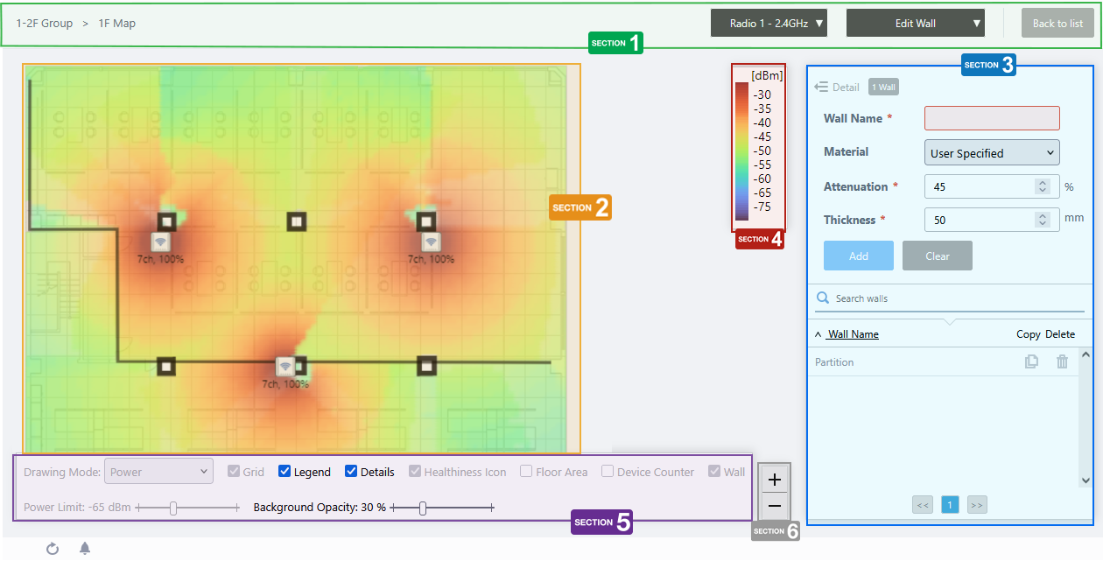Expand the Material User Specified dropdown
Image resolution: width=1103 pixels, height=561 pixels.
(x=992, y=153)
